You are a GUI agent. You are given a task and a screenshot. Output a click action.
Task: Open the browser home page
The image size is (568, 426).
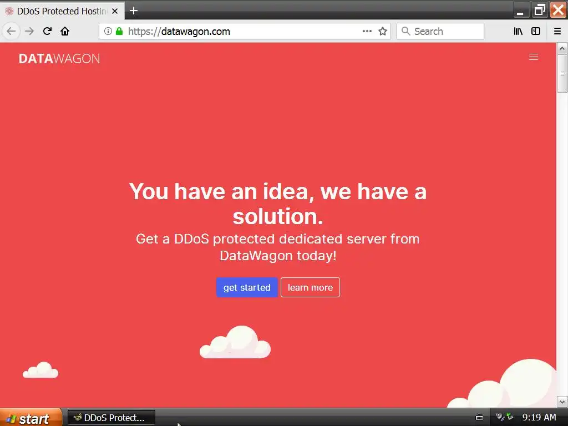click(x=65, y=31)
